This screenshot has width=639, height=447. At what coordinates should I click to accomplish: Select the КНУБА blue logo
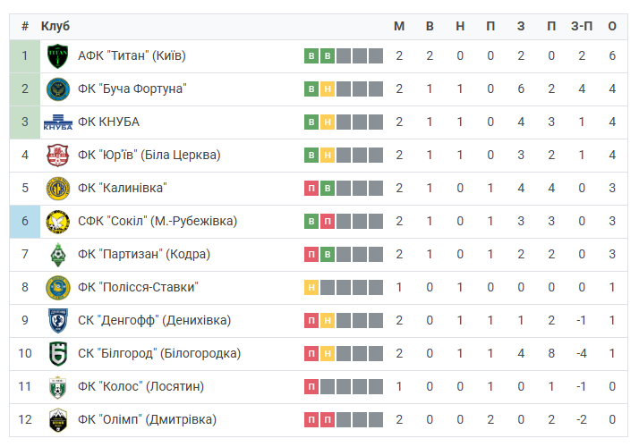pos(57,122)
